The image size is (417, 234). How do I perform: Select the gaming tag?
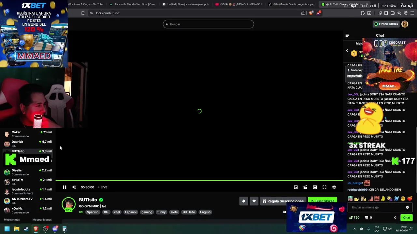(147, 212)
